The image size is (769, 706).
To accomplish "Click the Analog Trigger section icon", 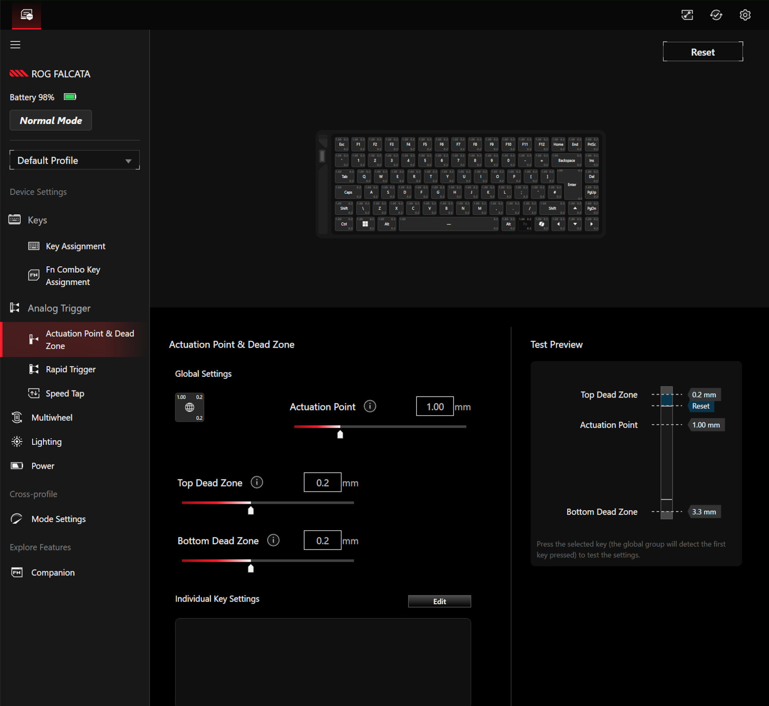I will click(15, 308).
